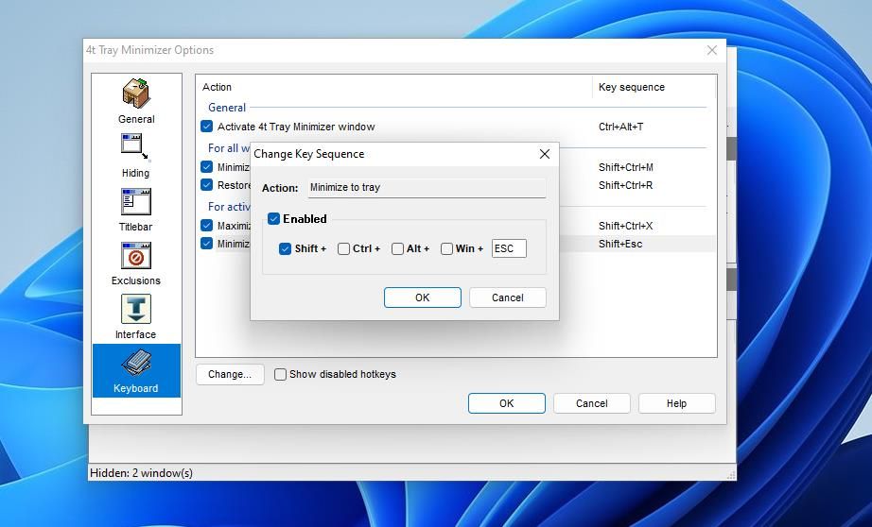This screenshot has height=527, width=872.
Task: Uncheck the Shift + modifier checkbox
Action: (x=286, y=249)
